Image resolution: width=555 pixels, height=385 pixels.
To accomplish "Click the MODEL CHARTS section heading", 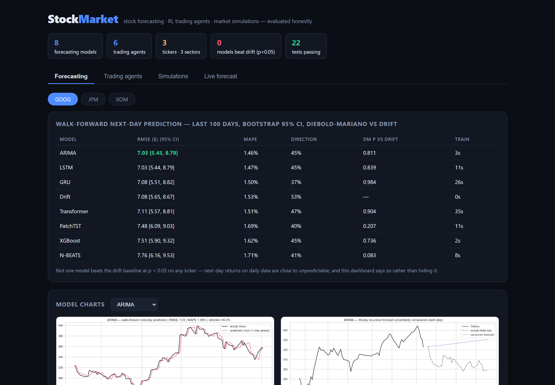I will [80, 304].
